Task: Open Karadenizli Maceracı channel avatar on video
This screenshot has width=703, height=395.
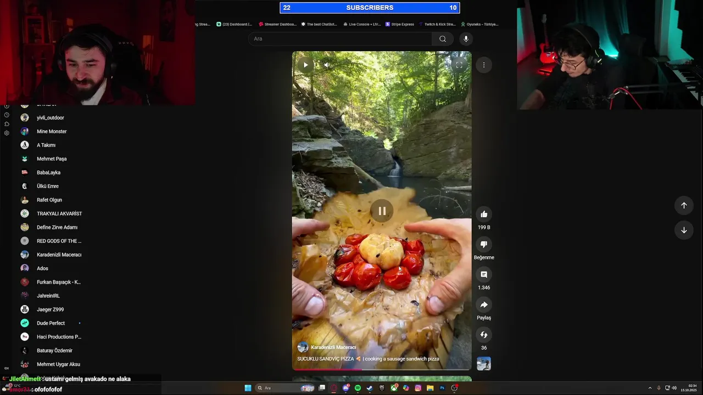Action: pyautogui.click(x=303, y=347)
